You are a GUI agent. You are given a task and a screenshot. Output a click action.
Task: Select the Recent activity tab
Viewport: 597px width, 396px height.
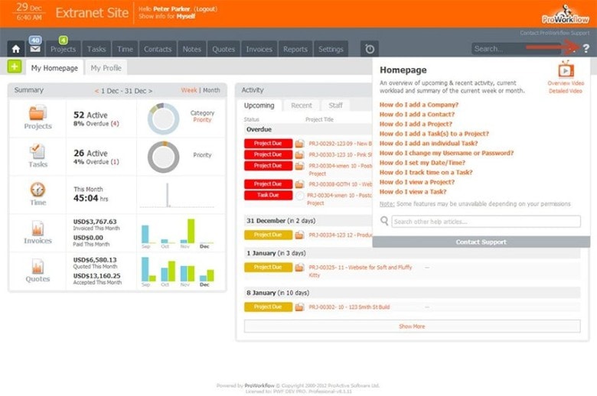(301, 105)
